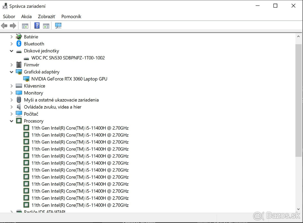
Task: Click the Show action pane toolbar icon
Action: [46, 25]
